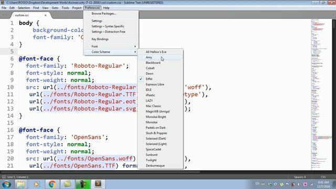Click the CSS syntax selector in status bar
The width and height of the screenshot is (336, 189).
(x=323, y=177)
